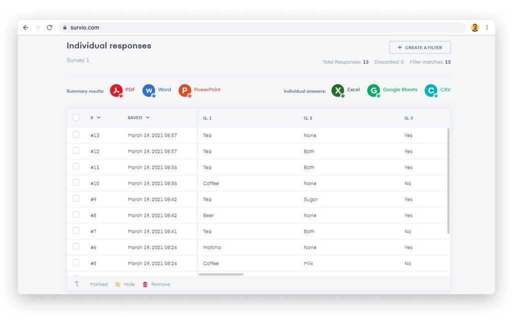Image resolution: width=513 pixels, height=321 pixels.
Task: Click the Remove trash icon
Action: (145, 284)
